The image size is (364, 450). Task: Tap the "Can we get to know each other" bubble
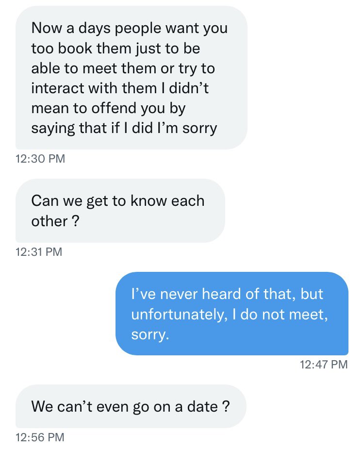click(120, 211)
